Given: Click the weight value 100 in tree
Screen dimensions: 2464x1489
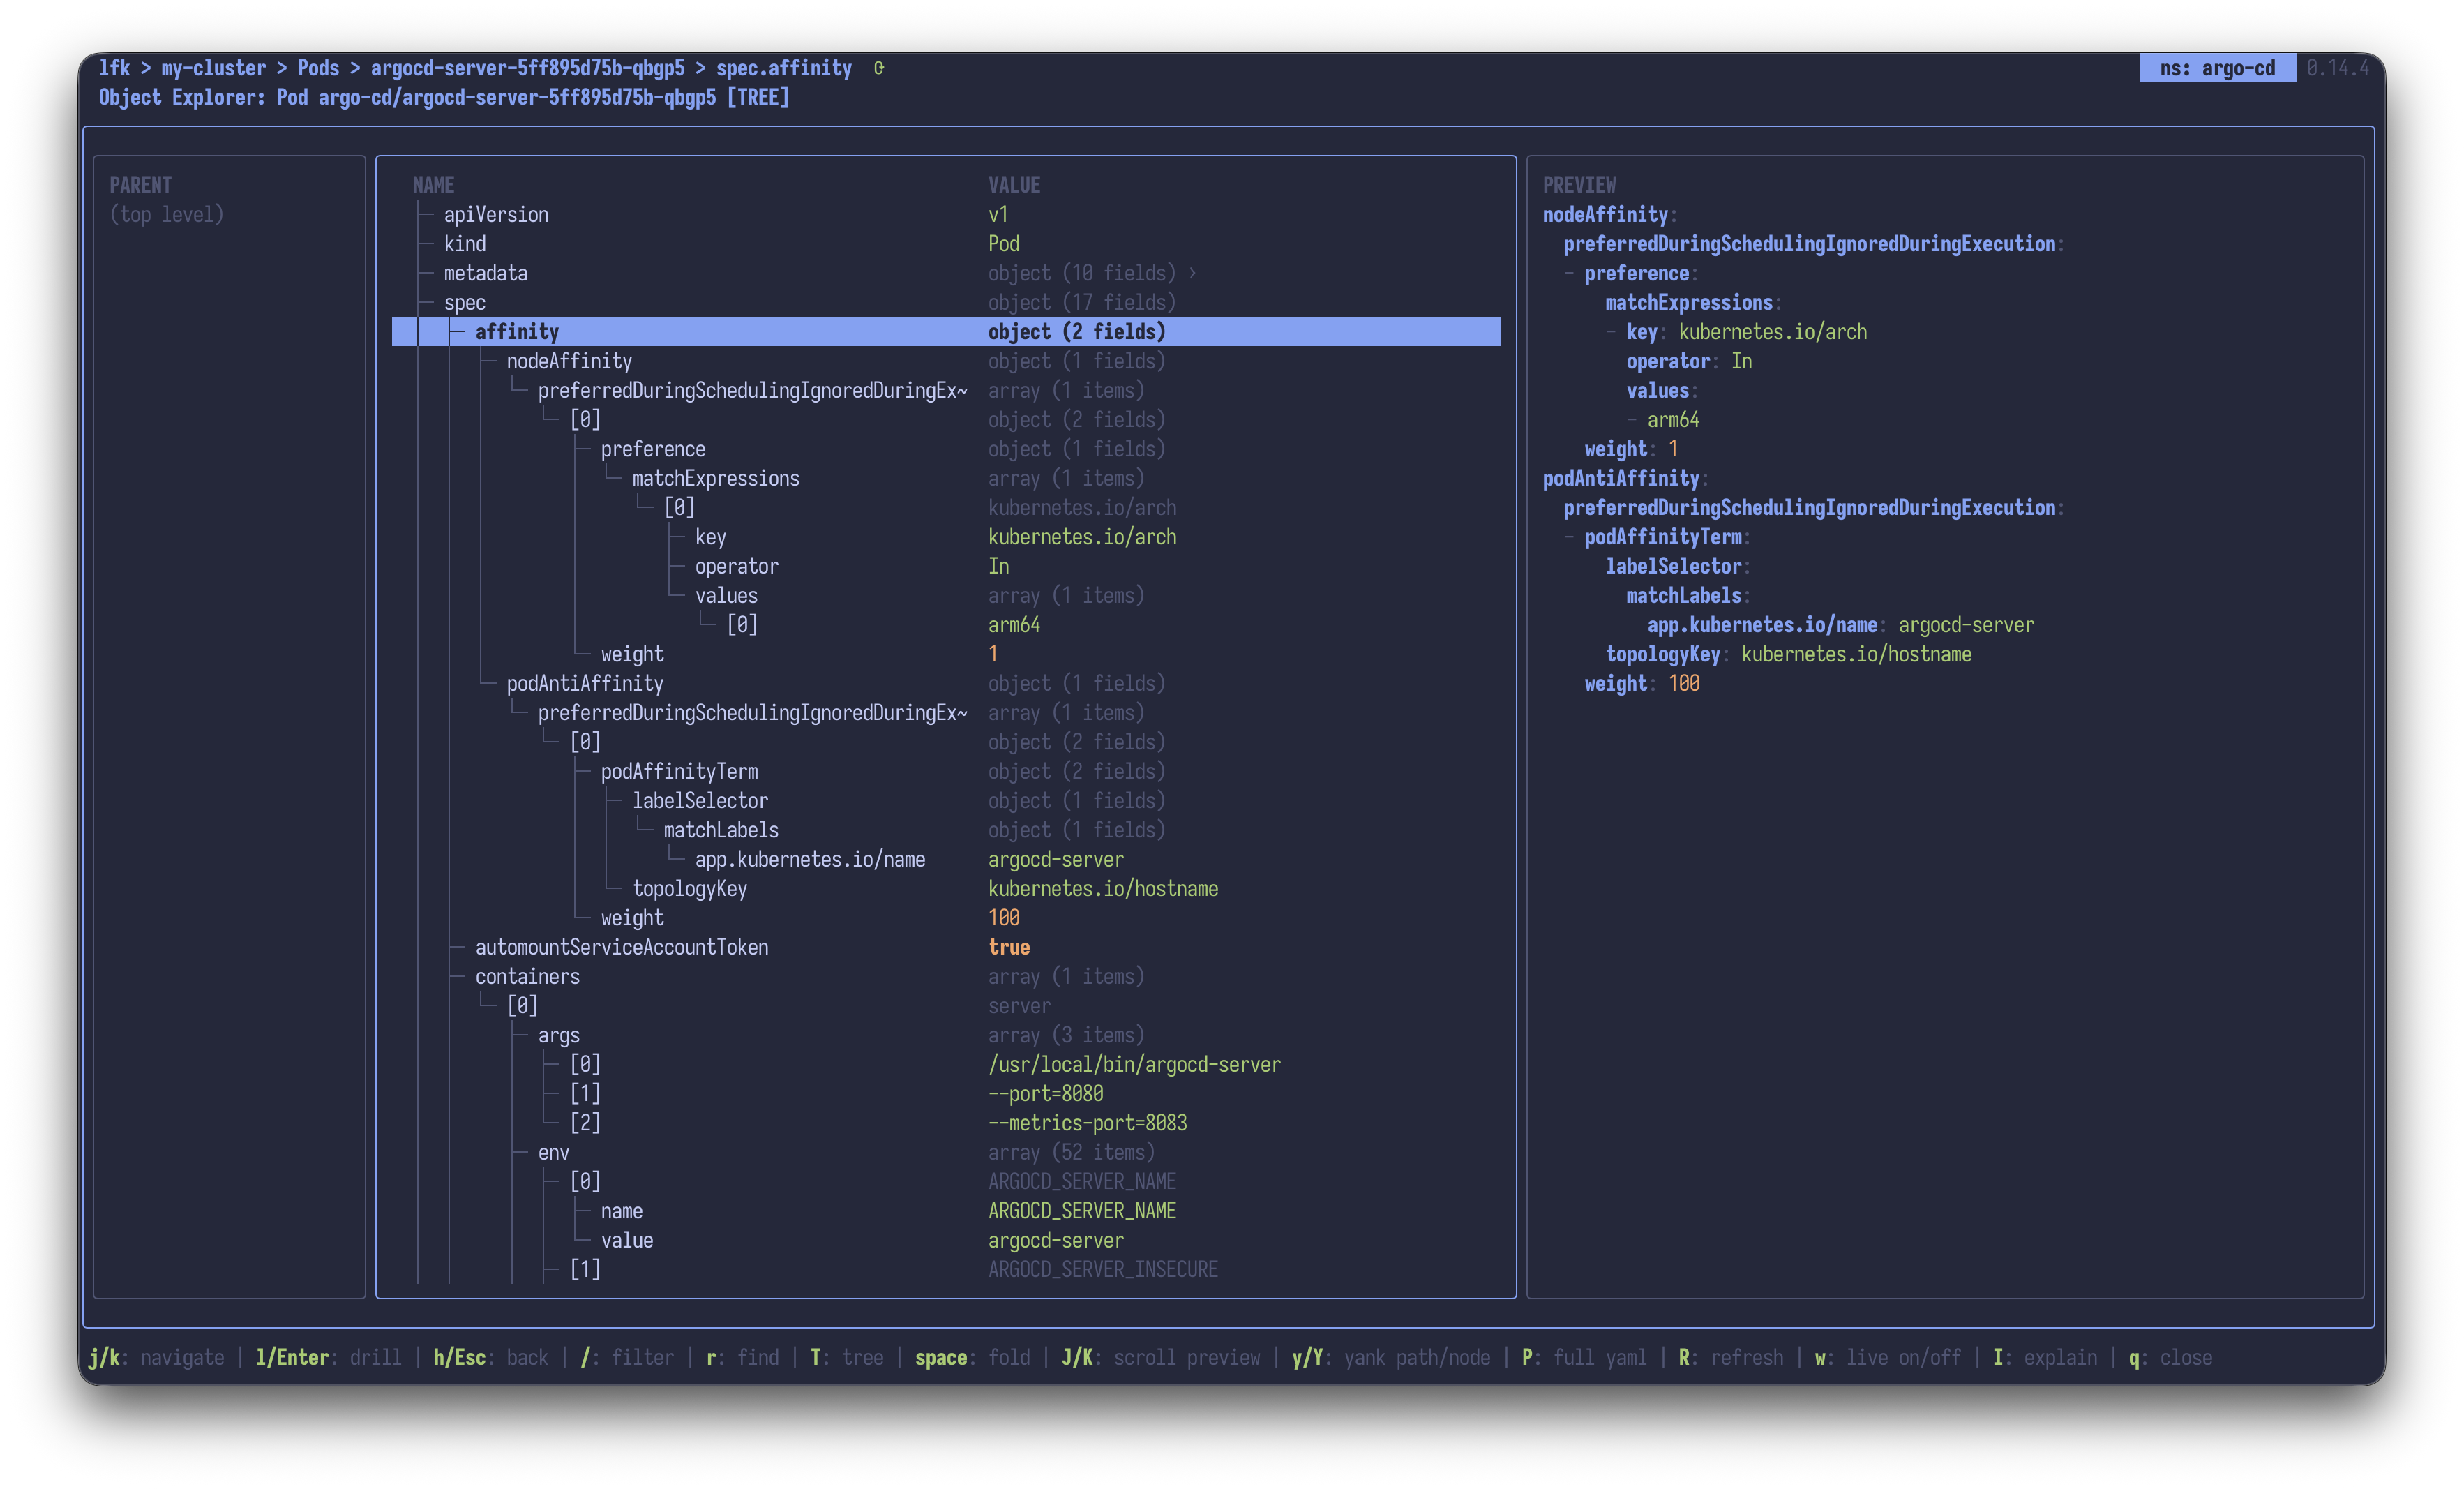Looking at the screenshot, I should (x=1004, y=918).
